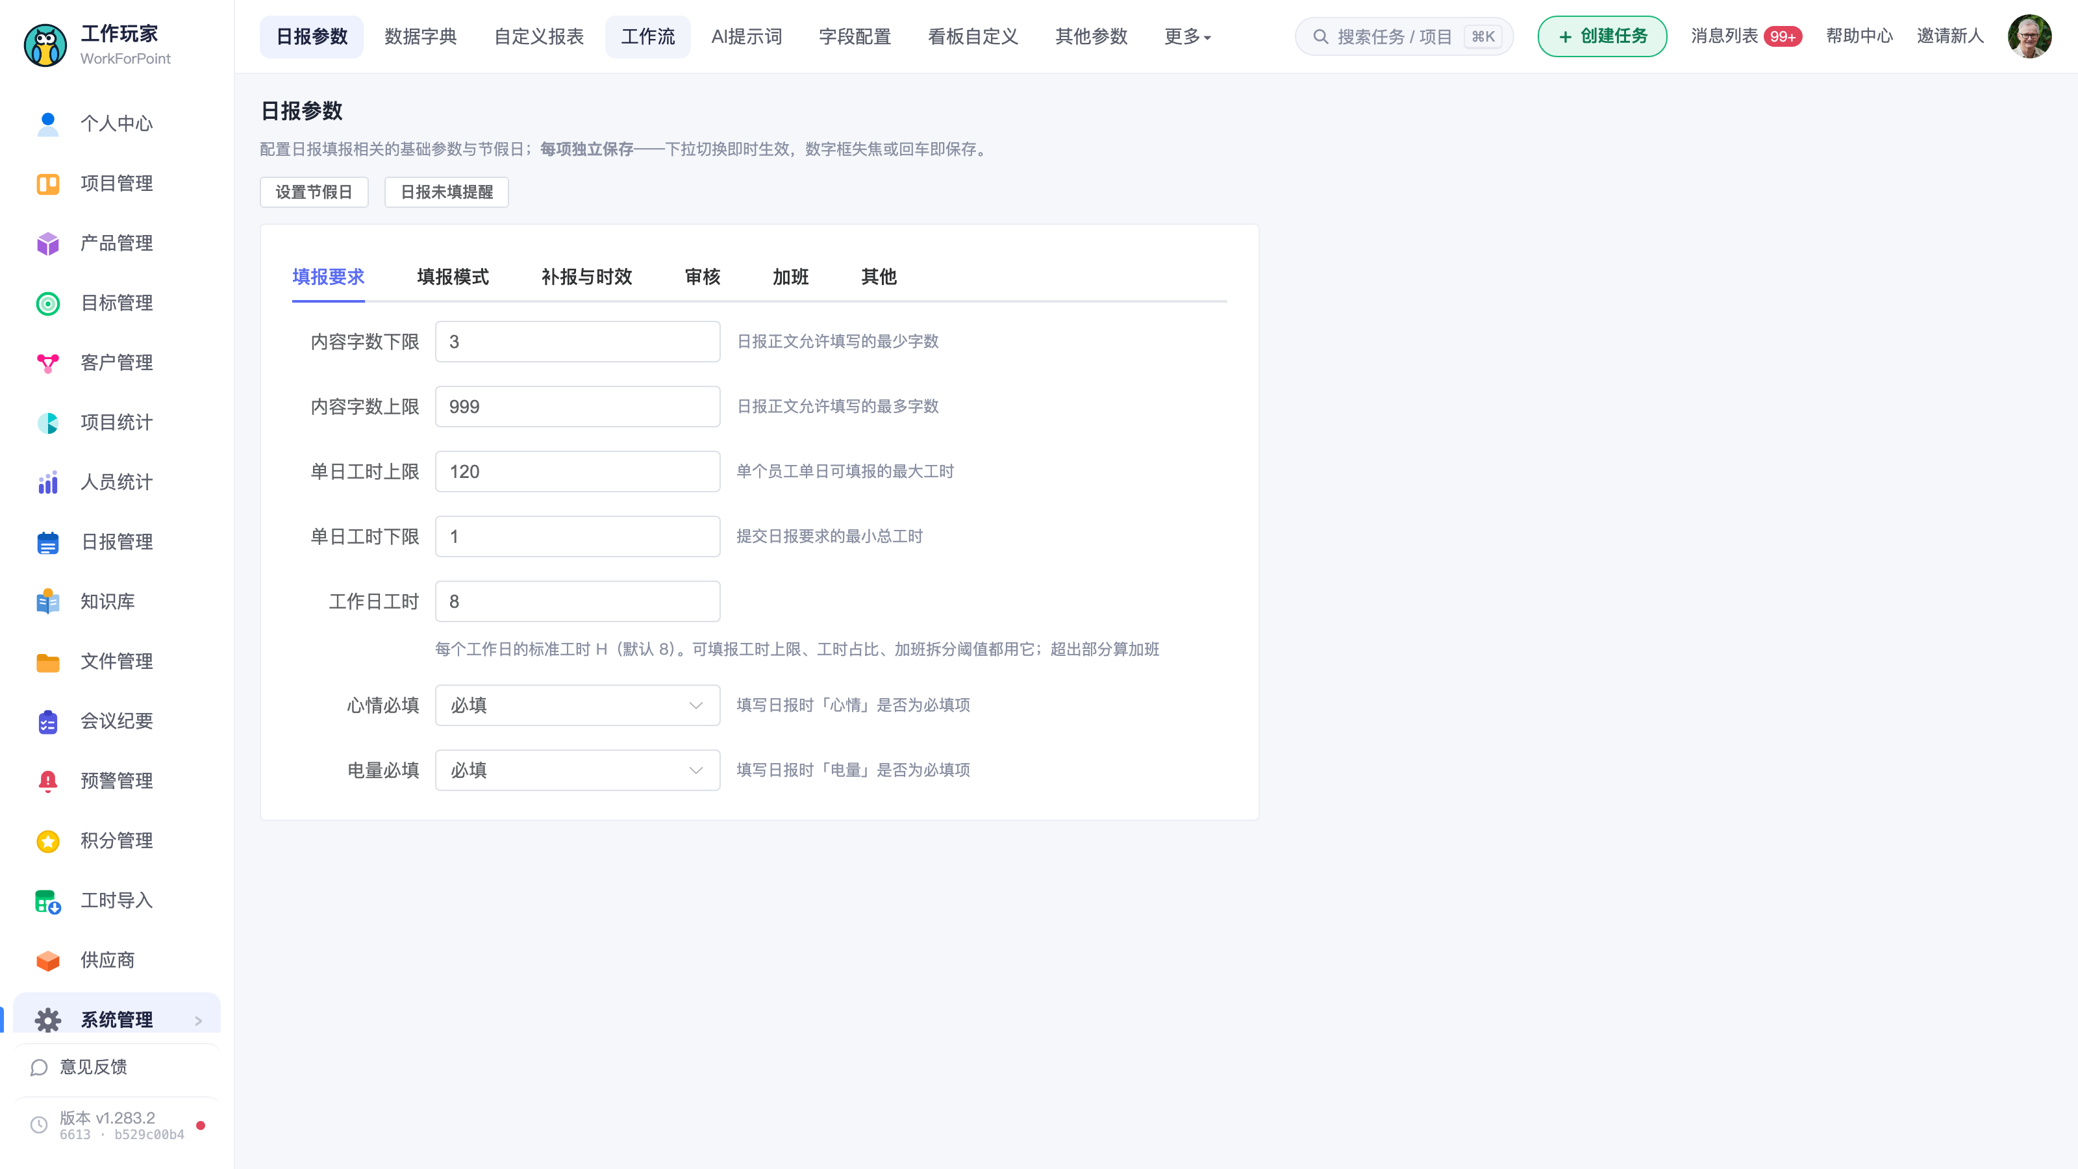The width and height of the screenshot is (2078, 1169).
Task: Click the 设置节假日 button
Action: 314,192
